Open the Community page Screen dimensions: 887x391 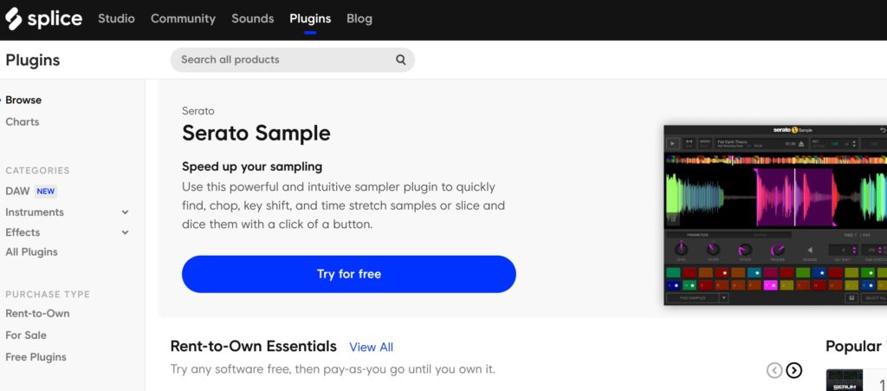(x=183, y=18)
